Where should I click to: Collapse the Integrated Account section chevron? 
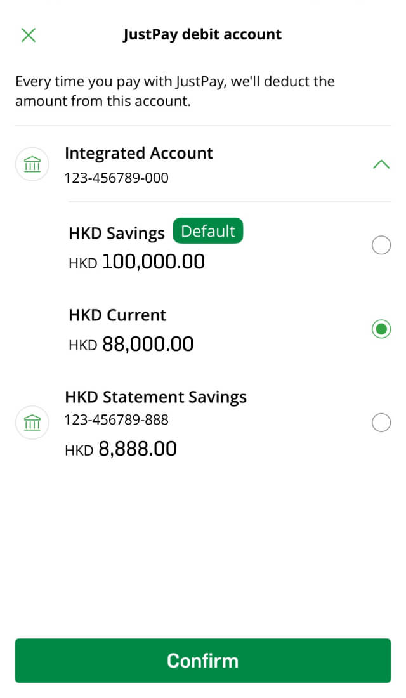coord(381,165)
